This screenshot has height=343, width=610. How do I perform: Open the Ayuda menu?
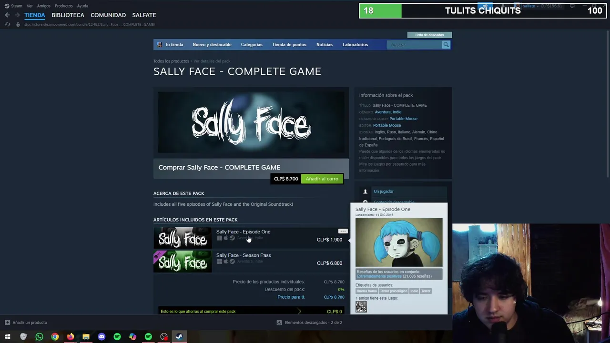[x=82, y=6]
